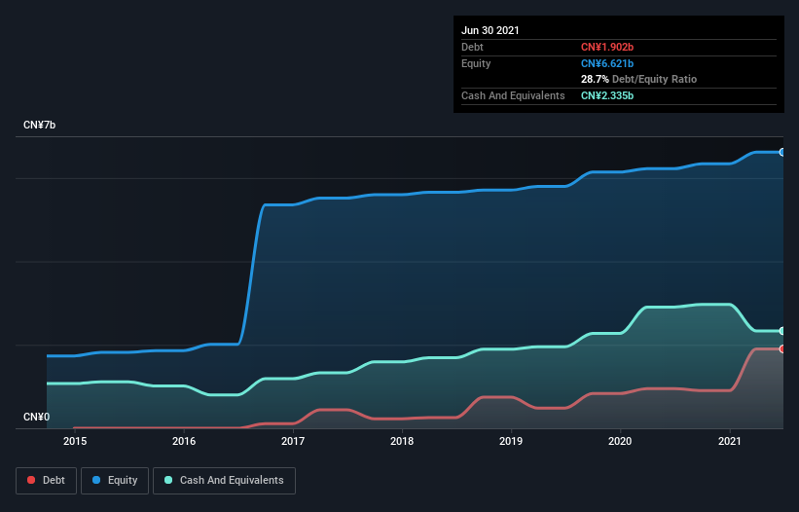
Task: Click the 2017 x-axis label
Action: point(293,441)
